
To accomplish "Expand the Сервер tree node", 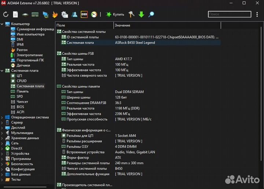I will (x=2, y=123).
